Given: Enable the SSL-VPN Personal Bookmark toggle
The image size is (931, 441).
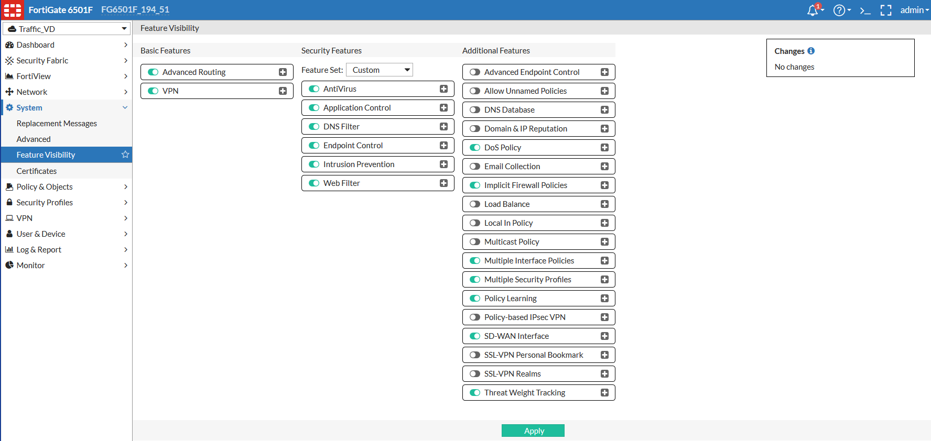Looking at the screenshot, I should click(x=475, y=355).
